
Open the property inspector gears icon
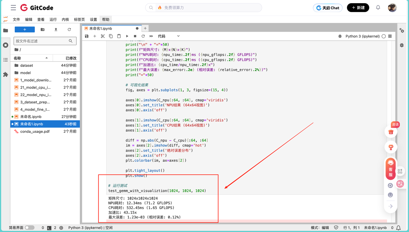pyautogui.click(x=402, y=31)
